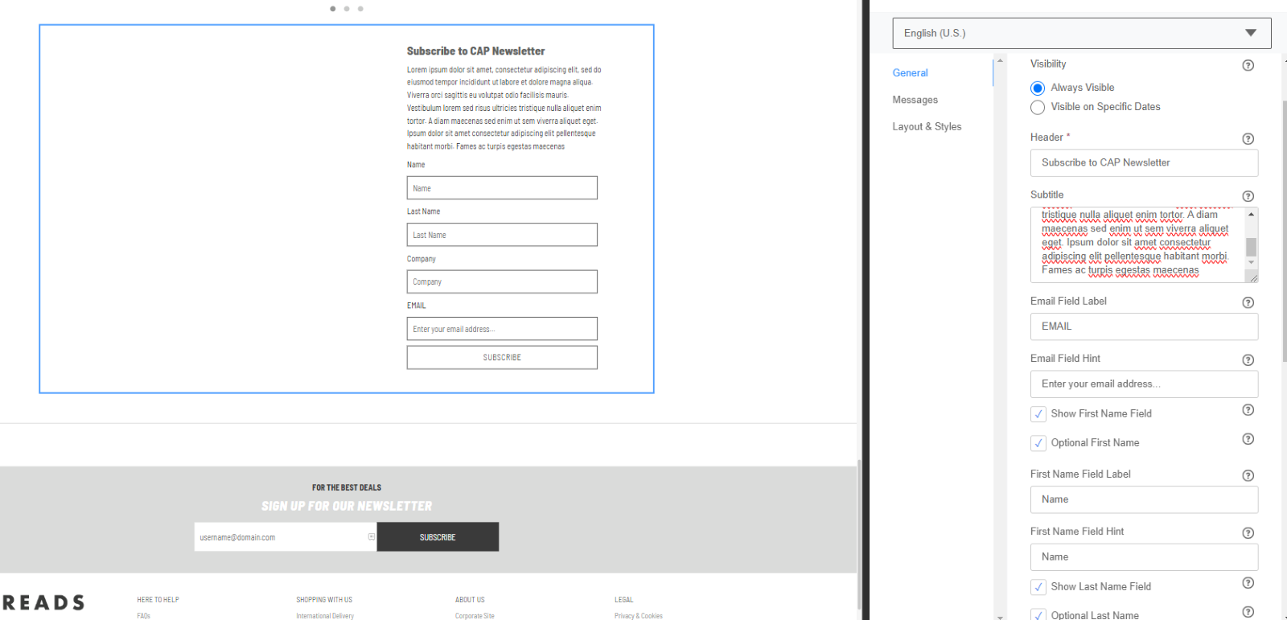Select Visible on Specific Dates option
Viewport: 1287px width, 620px height.
tap(1038, 107)
